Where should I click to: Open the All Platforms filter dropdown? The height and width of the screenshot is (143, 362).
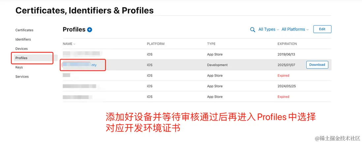click(295, 29)
